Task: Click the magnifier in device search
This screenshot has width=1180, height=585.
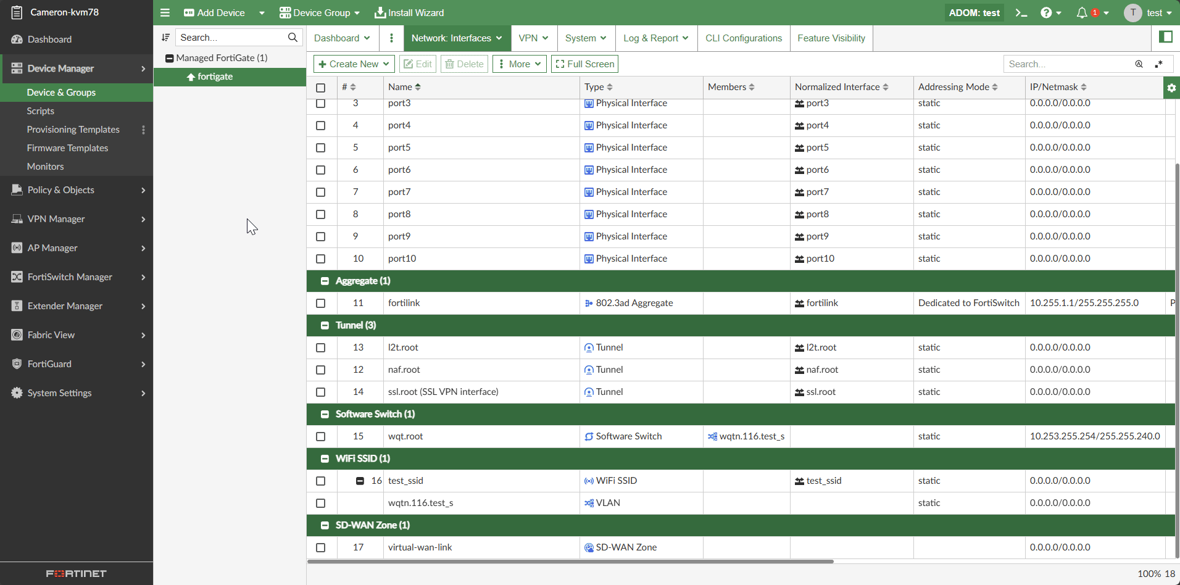Action: coord(293,38)
